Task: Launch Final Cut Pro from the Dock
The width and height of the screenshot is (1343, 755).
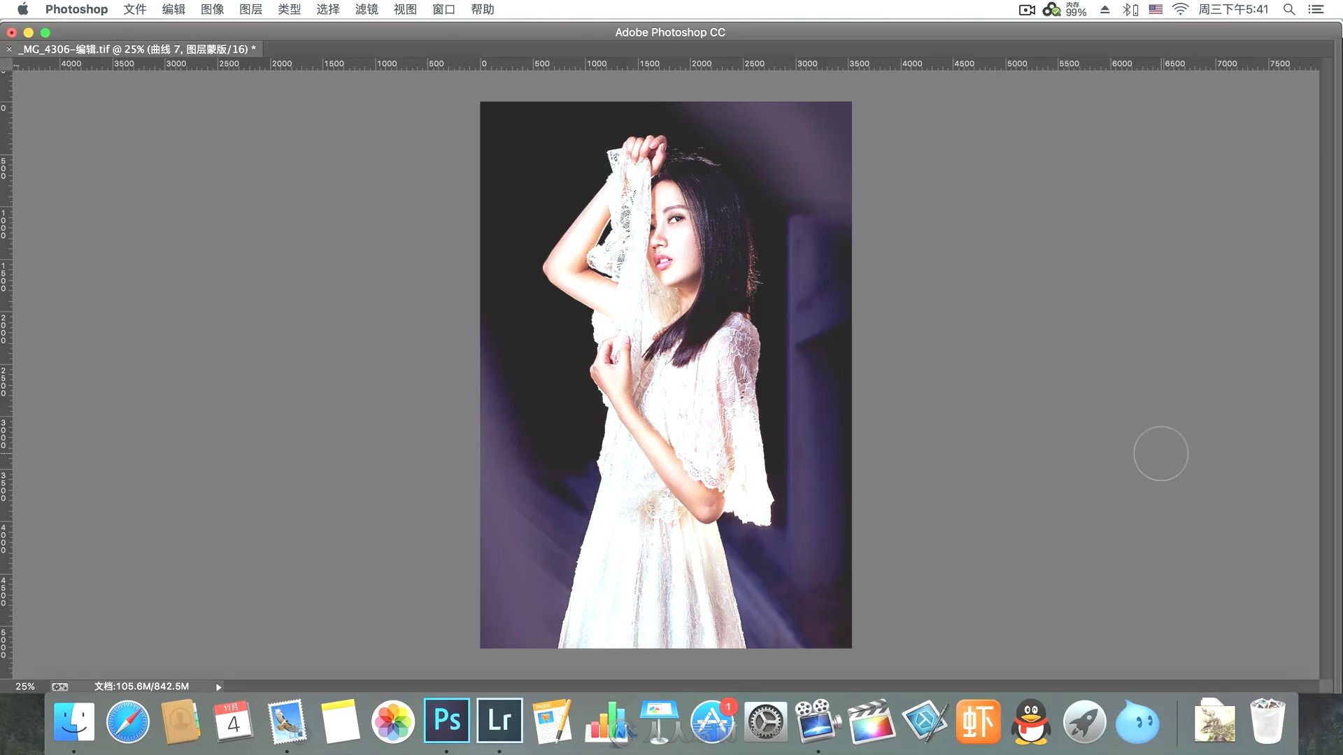Action: coord(871,721)
